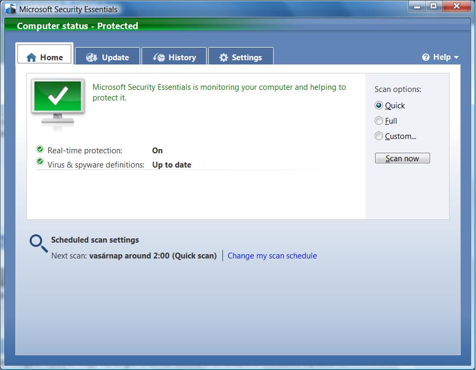Click the blue question mark Help icon

pos(426,57)
